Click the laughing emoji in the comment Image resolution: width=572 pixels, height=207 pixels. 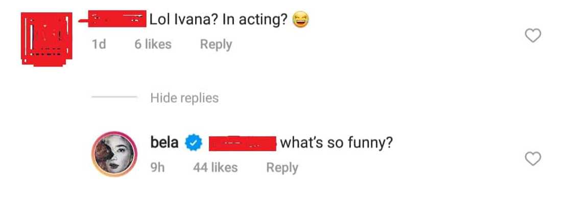pos(301,21)
